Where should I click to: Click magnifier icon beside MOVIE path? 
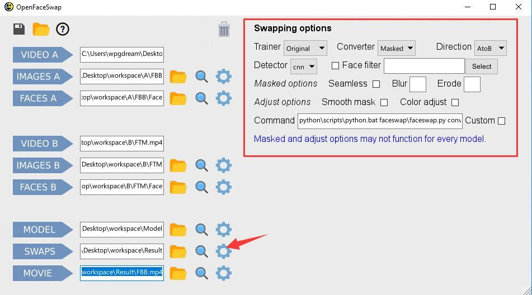tap(201, 273)
